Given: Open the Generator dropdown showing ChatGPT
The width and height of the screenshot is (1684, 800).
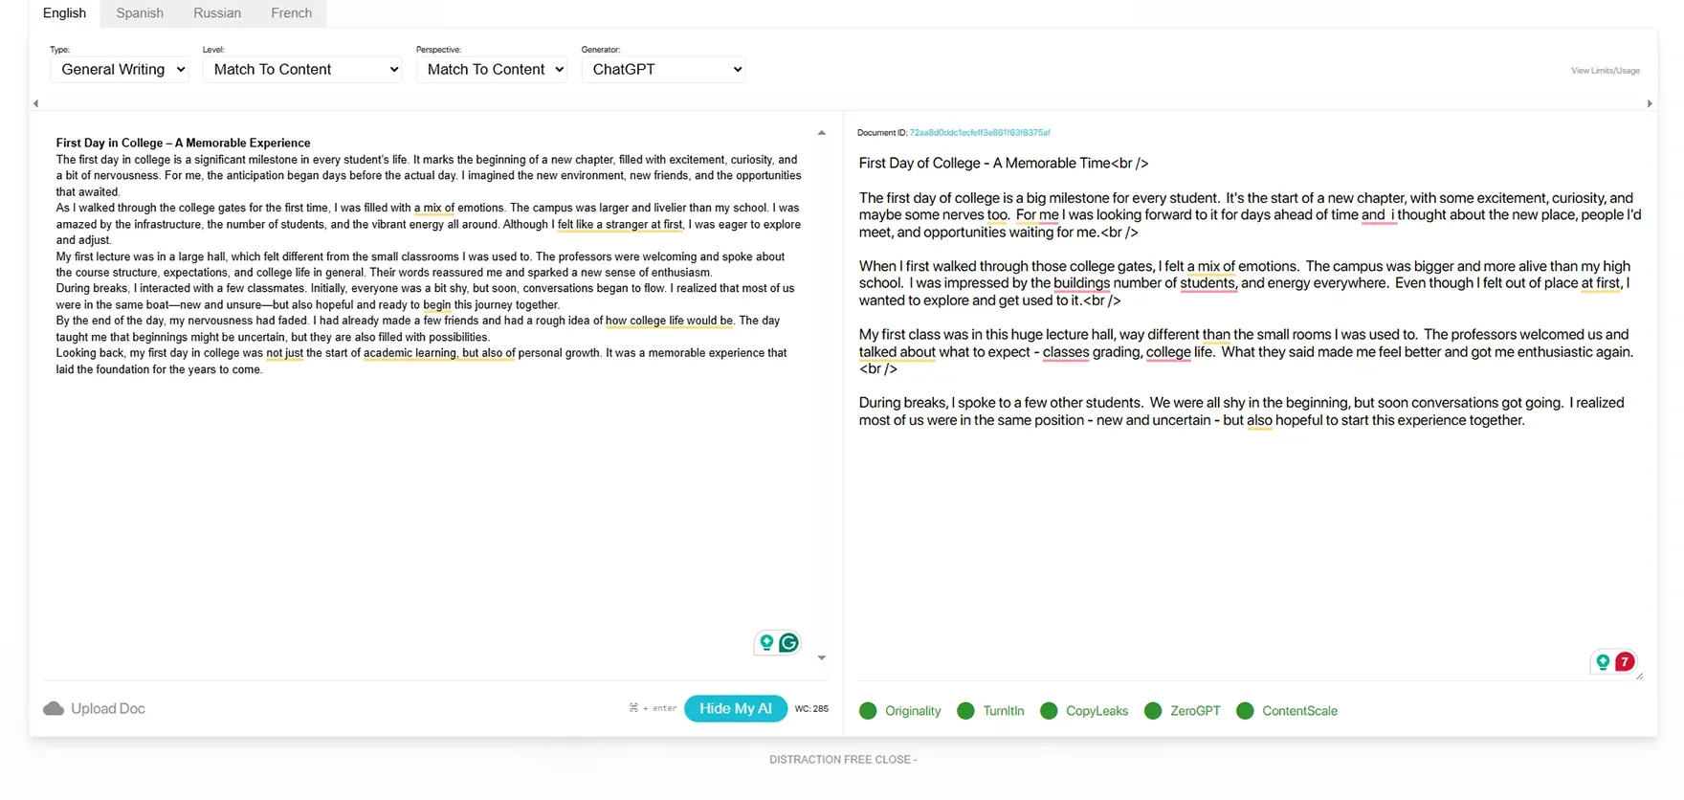Looking at the screenshot, I should point(663,69).
